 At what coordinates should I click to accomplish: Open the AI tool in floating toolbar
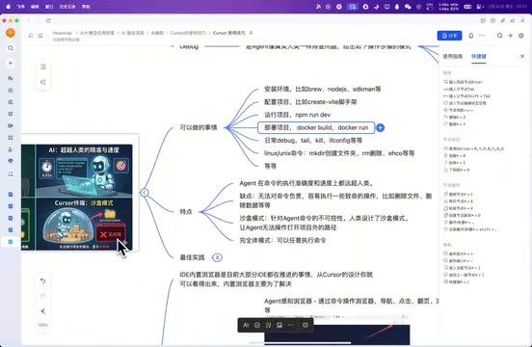click(246, 325)
